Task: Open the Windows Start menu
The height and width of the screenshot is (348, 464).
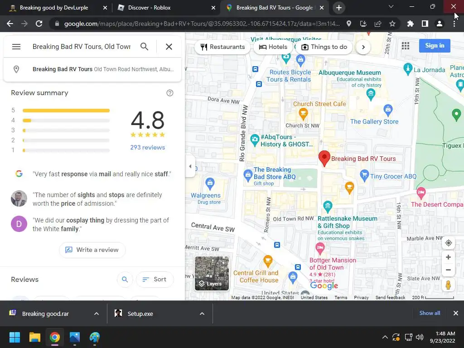Action: click(15, 337)
